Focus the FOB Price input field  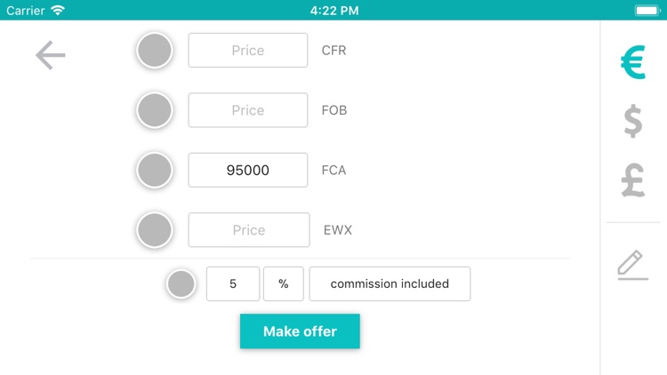[248, 110]
